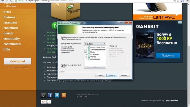This screenshot has height=107, width=190.
Task: Open the resources sidebar link
Action: pos(10,23)
